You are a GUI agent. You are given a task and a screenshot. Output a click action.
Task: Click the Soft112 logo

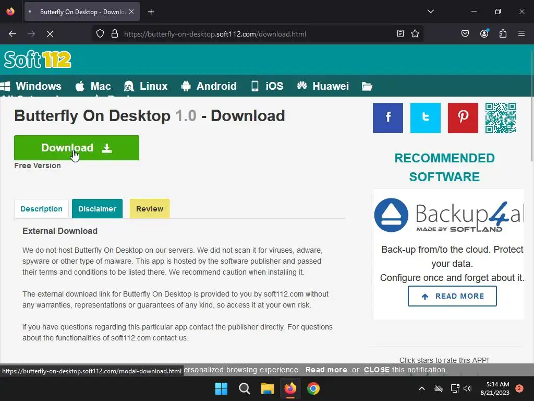[x=38, y=60]
